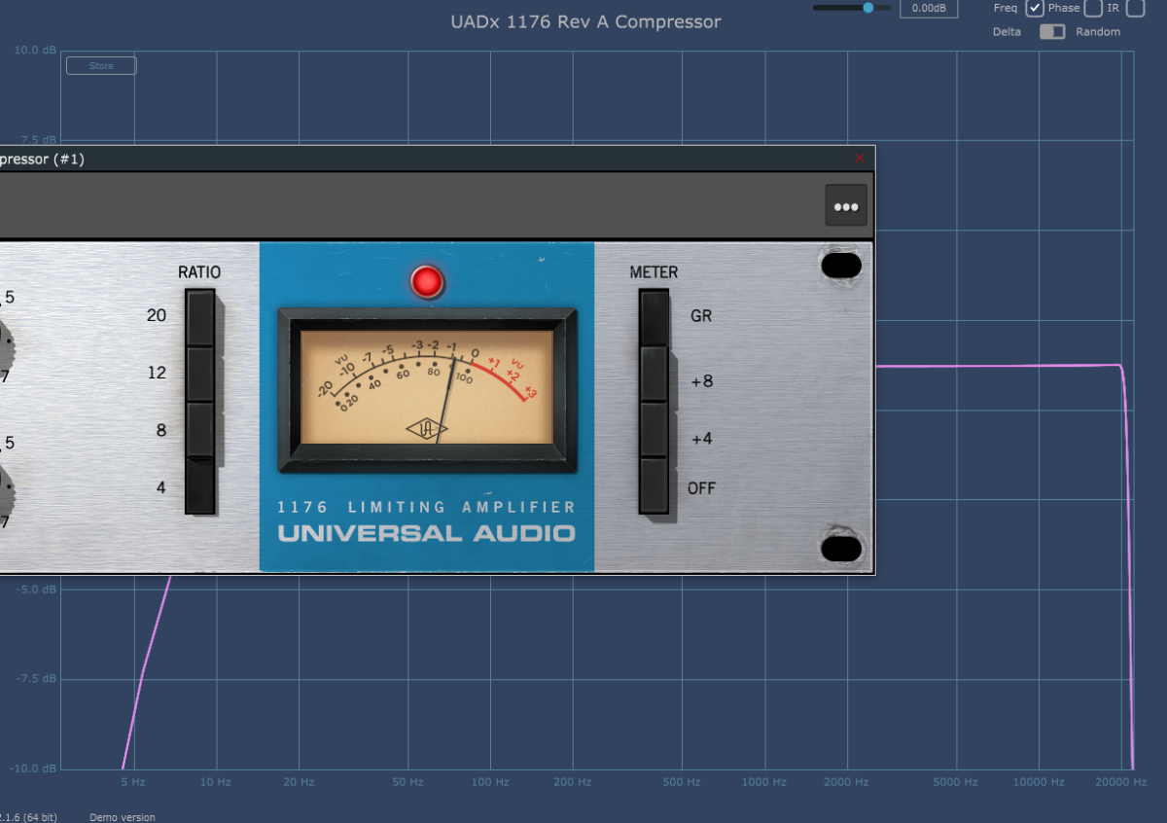1167x823 pixels.
Task: Click the Store button on the graph
Action: pyautogui.click(x=101, y=66)
